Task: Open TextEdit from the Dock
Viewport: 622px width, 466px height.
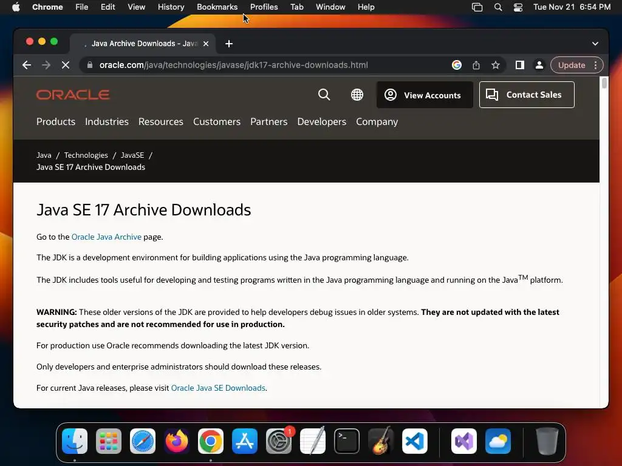Action: (x=313, y=441)
